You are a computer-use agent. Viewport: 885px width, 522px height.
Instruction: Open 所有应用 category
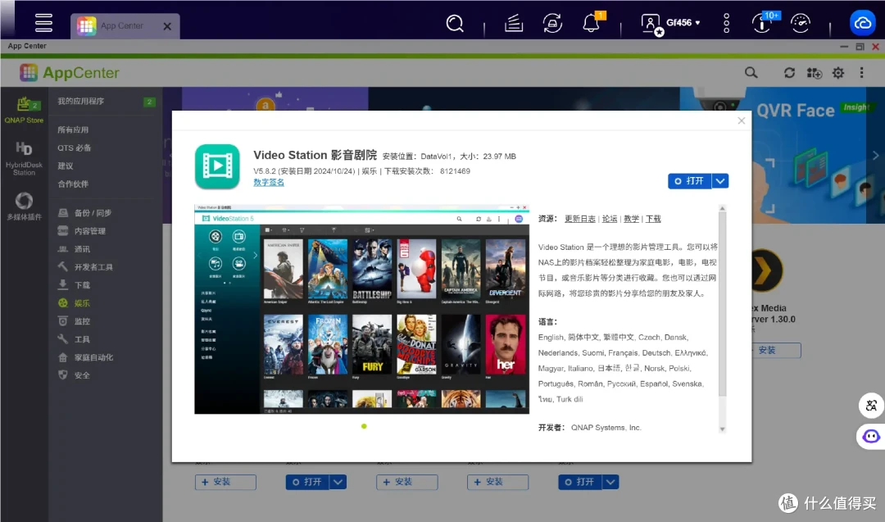[73, 129]
